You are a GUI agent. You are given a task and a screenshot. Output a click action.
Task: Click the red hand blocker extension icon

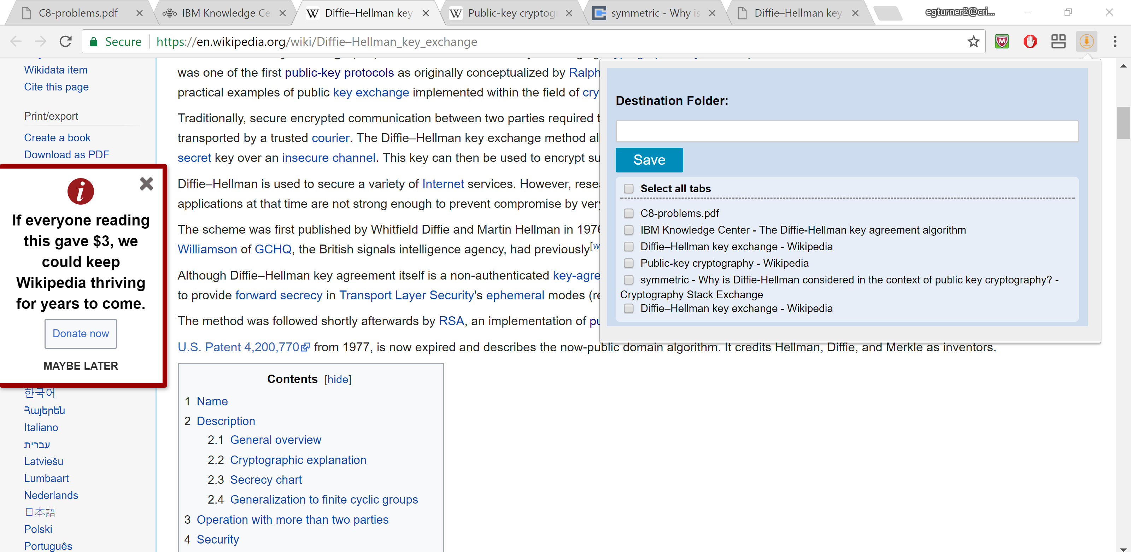click(1030, 42)
